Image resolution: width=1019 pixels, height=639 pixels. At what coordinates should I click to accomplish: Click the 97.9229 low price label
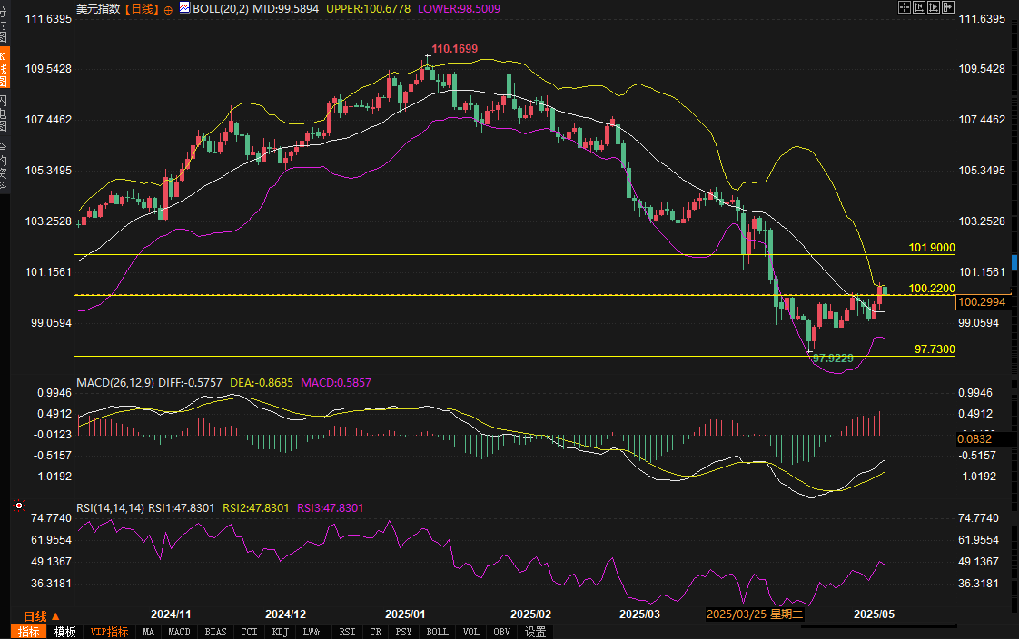[x=833, y=359]
